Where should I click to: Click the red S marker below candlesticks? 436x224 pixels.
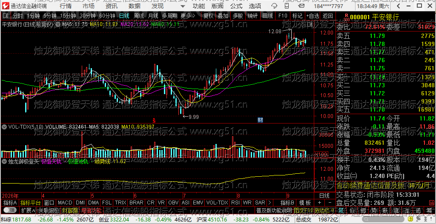[x=153, y=120]
